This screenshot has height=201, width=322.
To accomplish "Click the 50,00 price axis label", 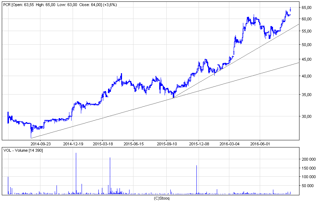I will 306,45.
